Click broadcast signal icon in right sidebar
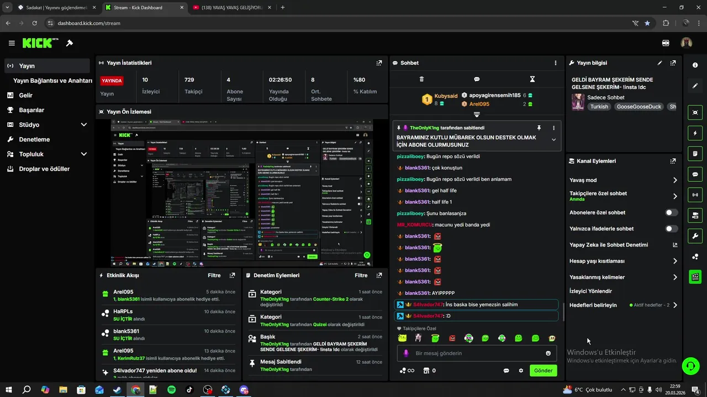 [x=695, y=194]
